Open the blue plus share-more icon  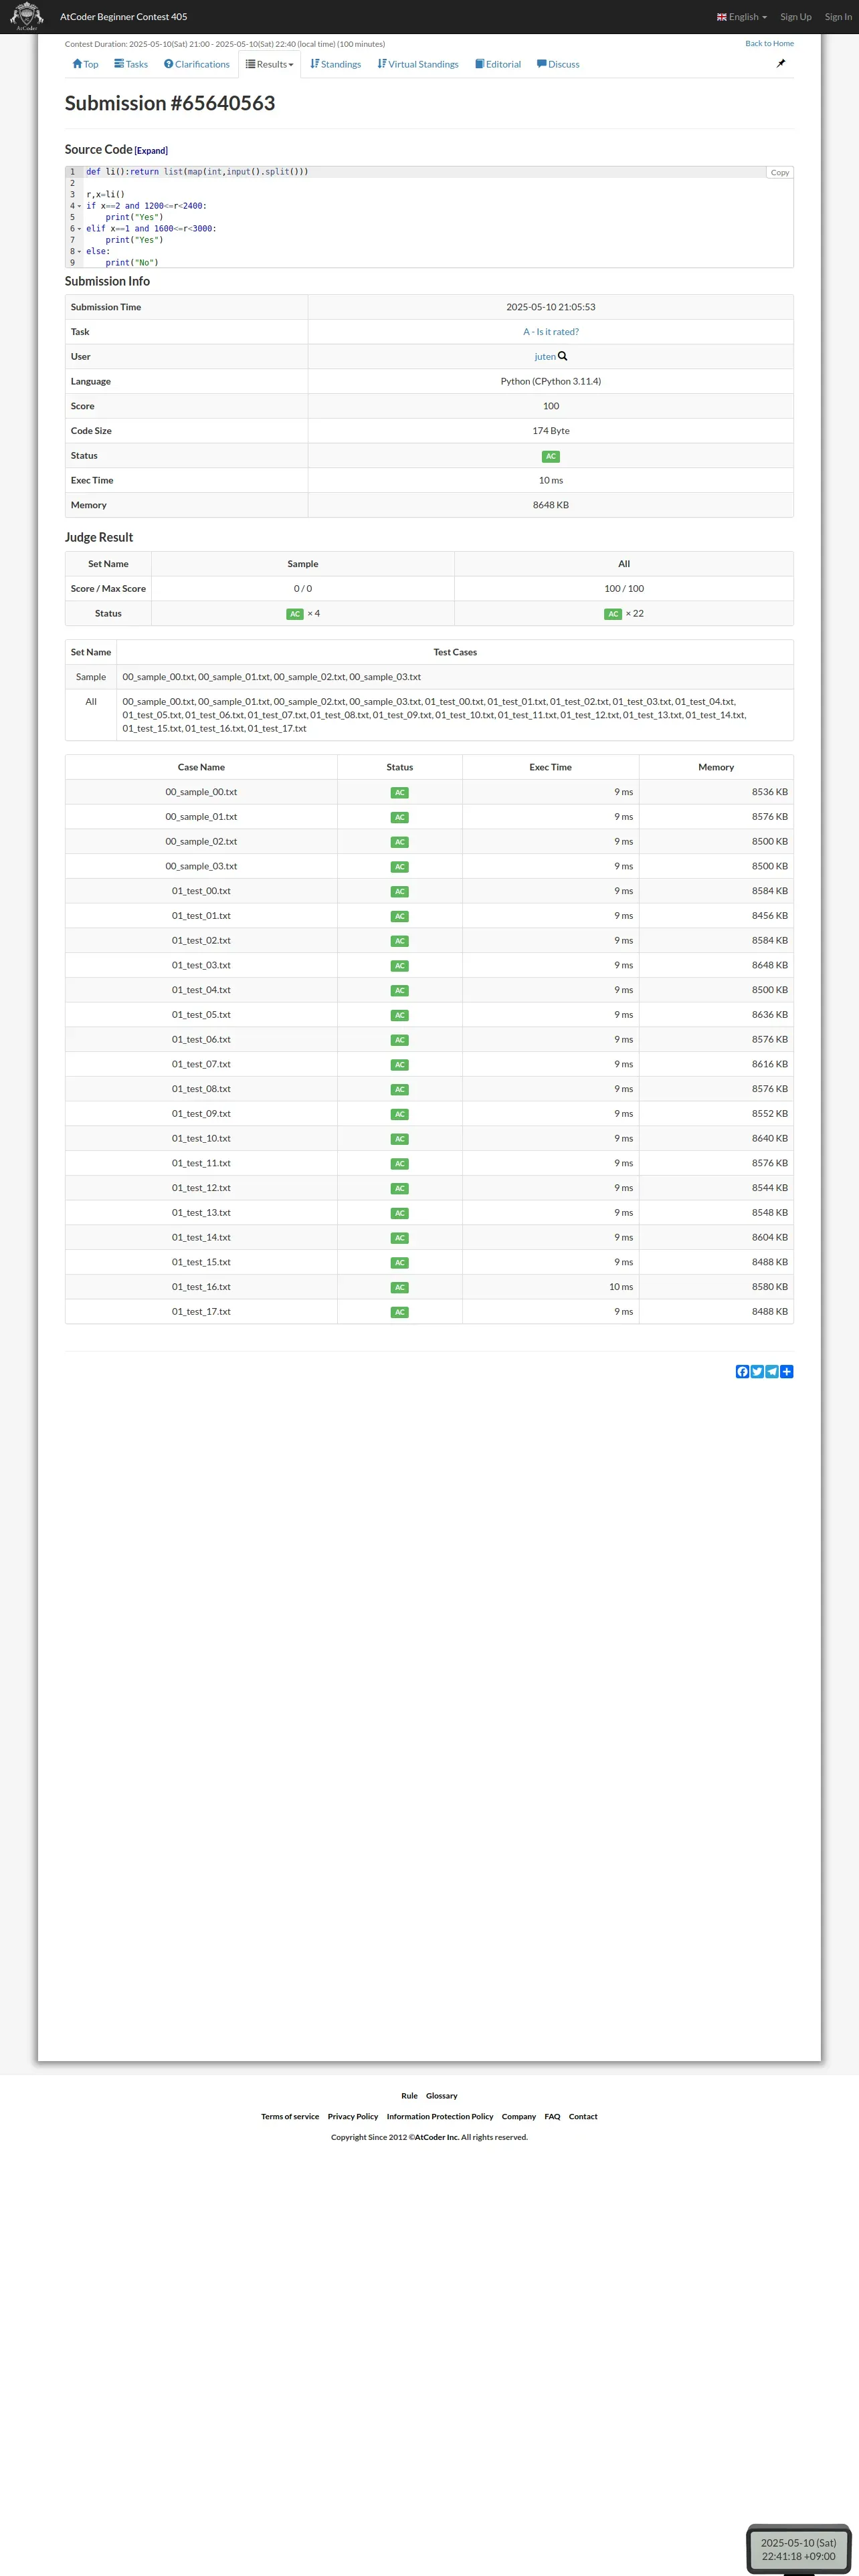(787, 1371)
